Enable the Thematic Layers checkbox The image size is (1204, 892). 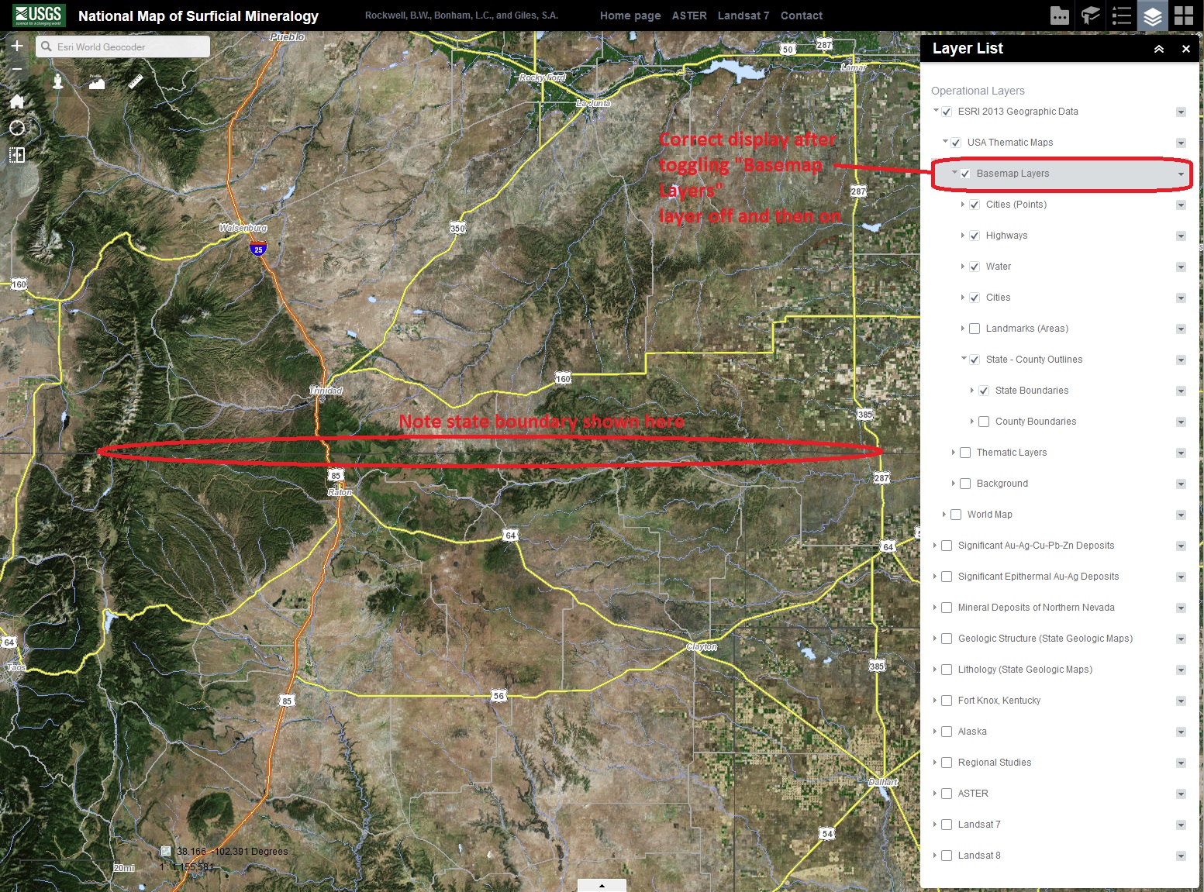click(x=965, y=453)
